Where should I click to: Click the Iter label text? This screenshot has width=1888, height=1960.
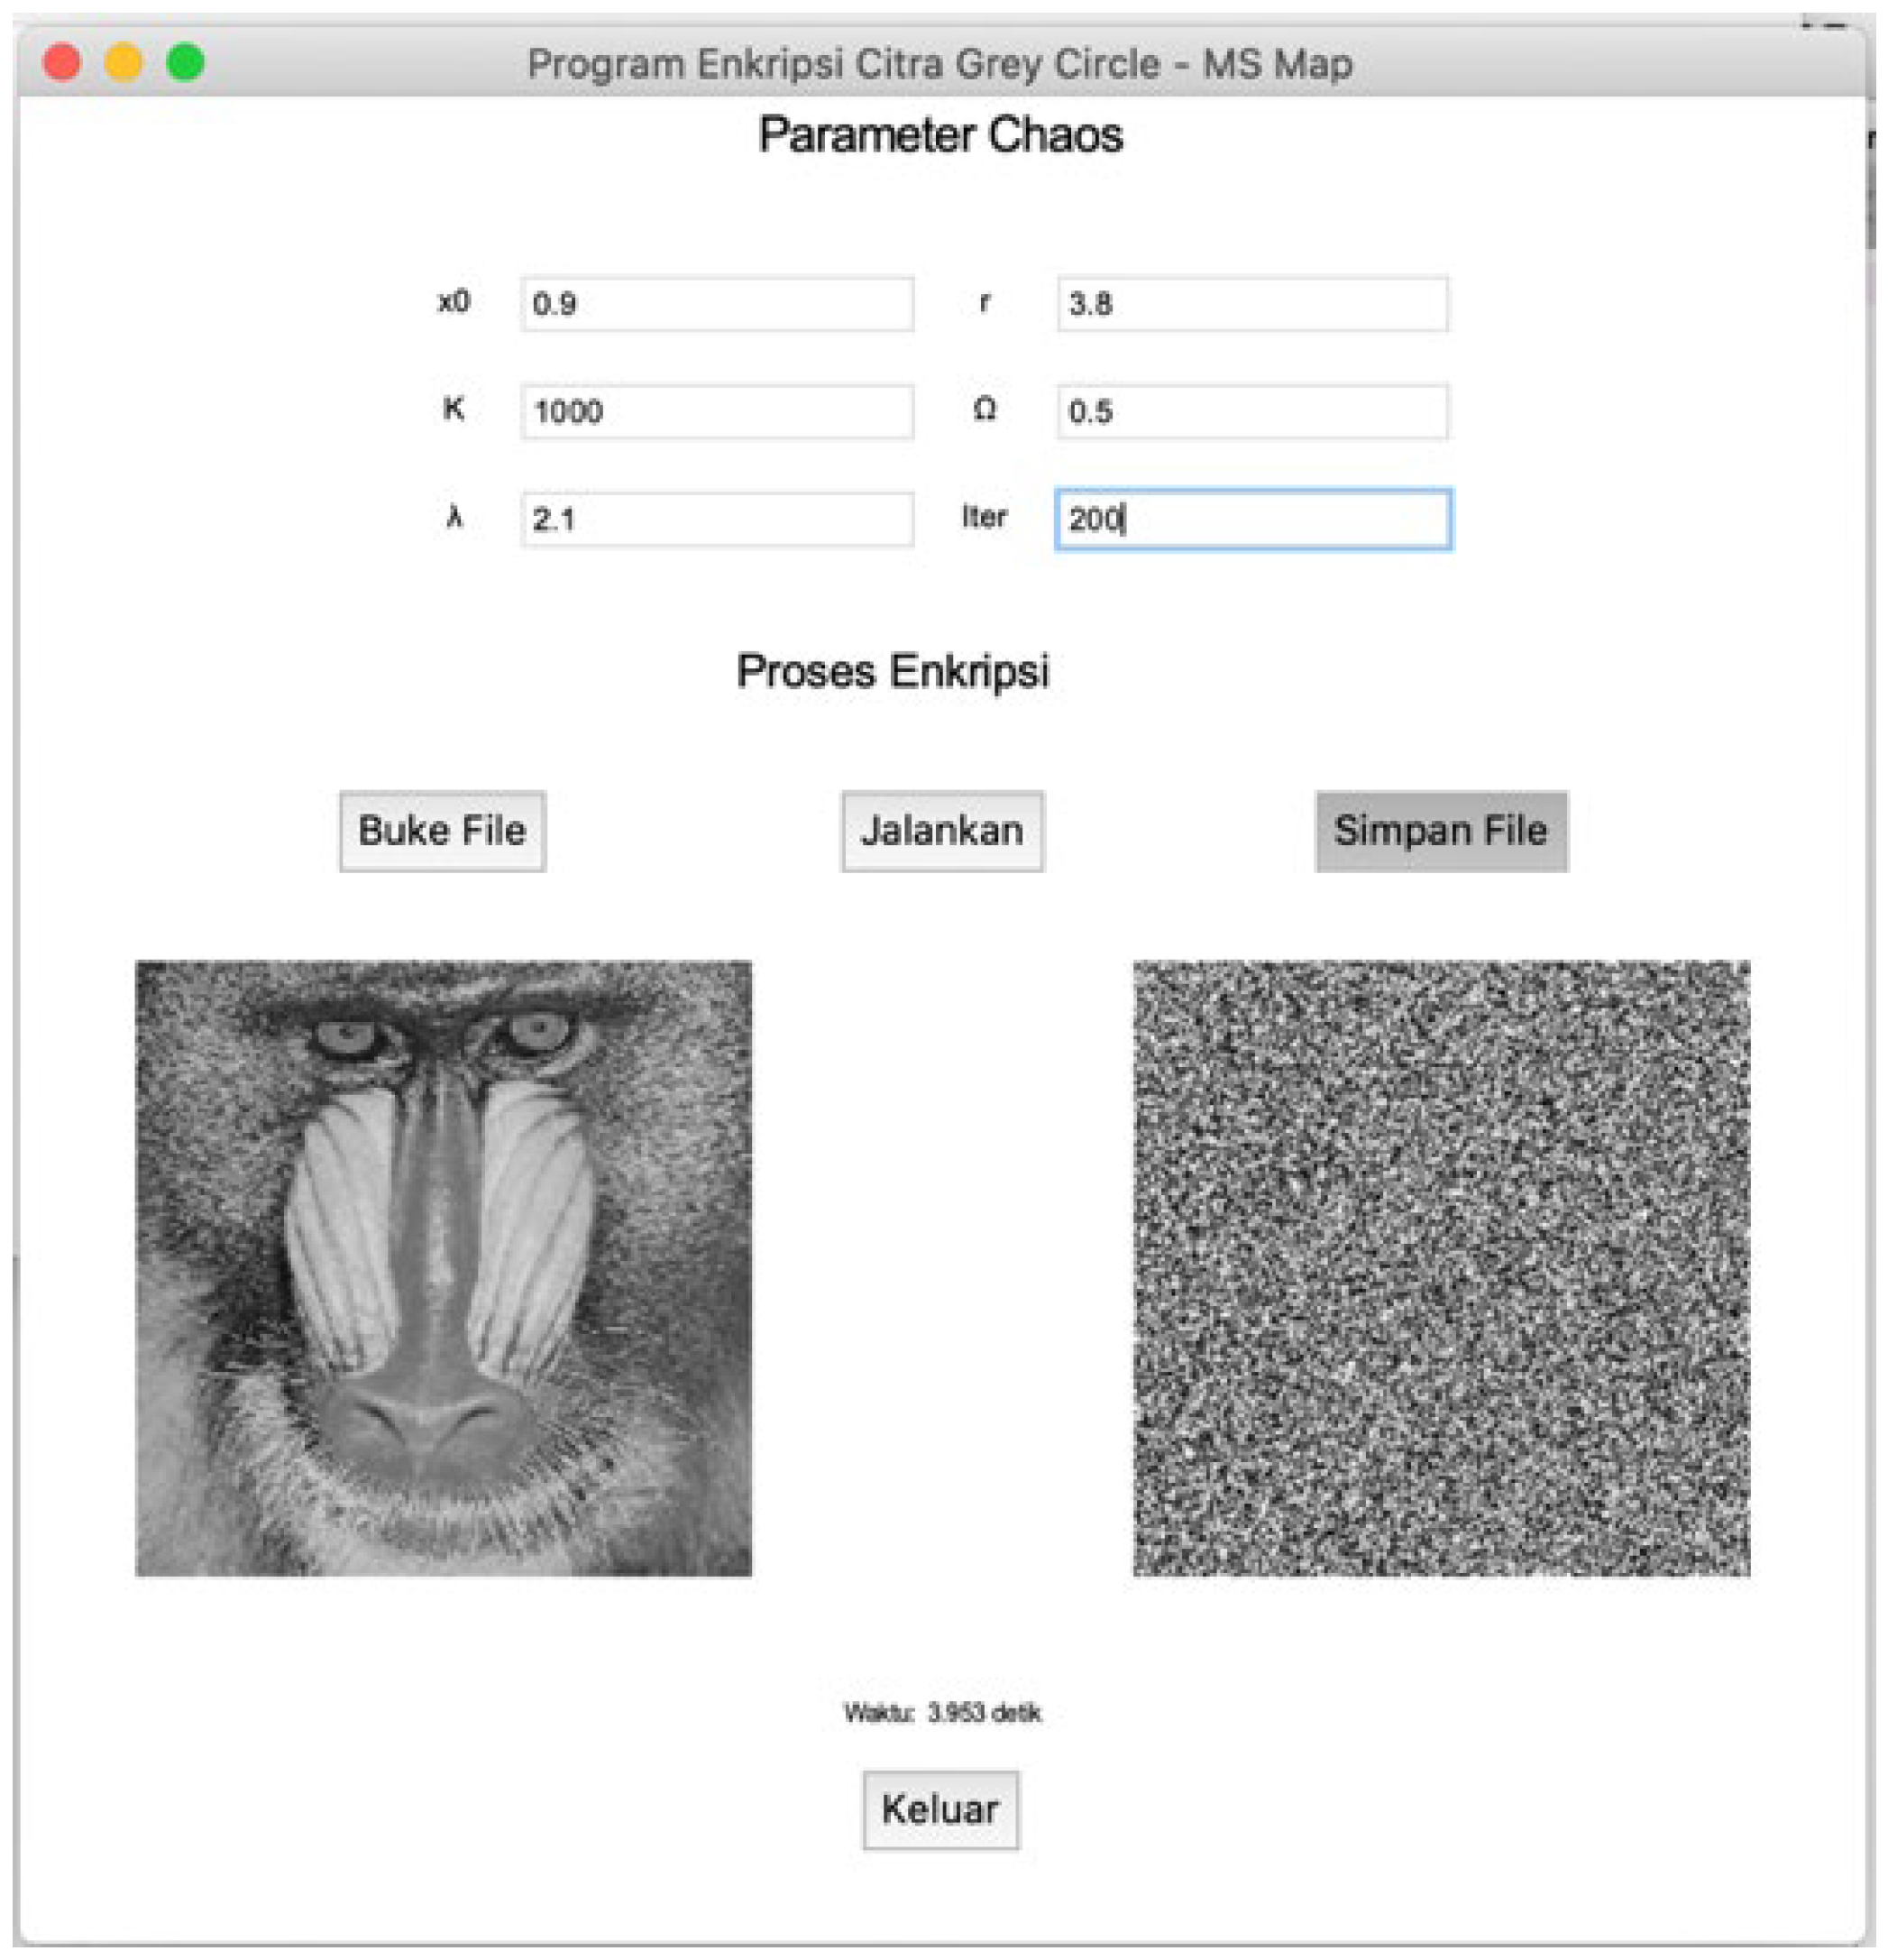tap(984, 517)
